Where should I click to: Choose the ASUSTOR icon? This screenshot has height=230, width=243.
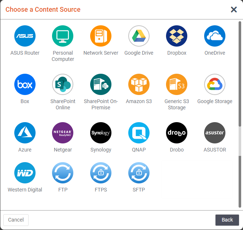(215, 133)
